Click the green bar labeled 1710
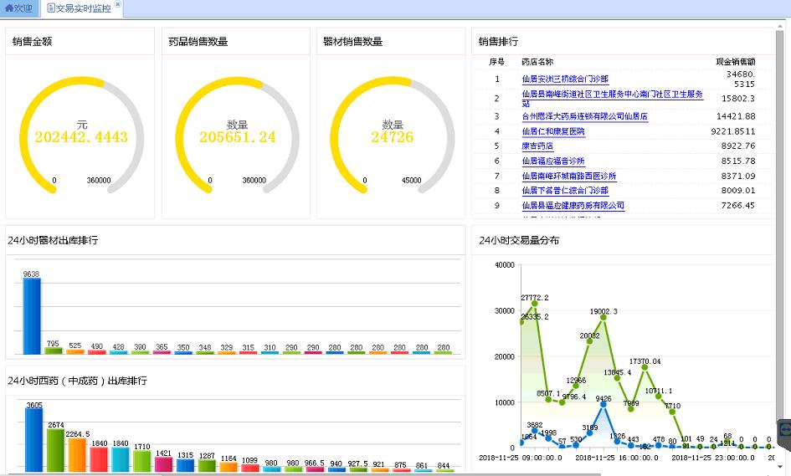The height and width of the screenshot is (476, 791). [x=142, y=462]
